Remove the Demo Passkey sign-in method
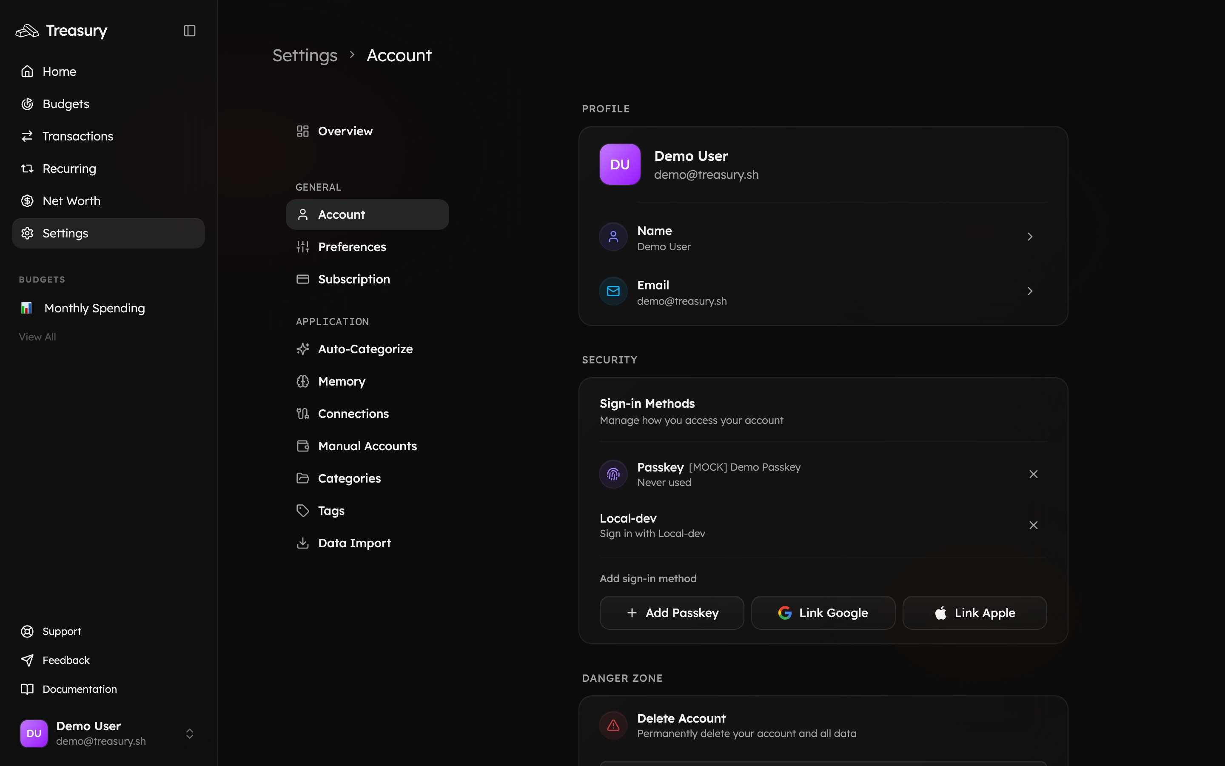1225x766 pixels. click(x=1034, y=474)
